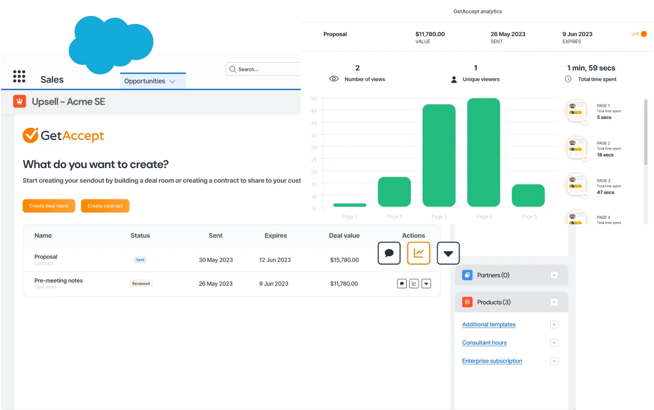Click the 47 secs time under PAGE 3
Viewport: 654px width, 410px height.
606,193
